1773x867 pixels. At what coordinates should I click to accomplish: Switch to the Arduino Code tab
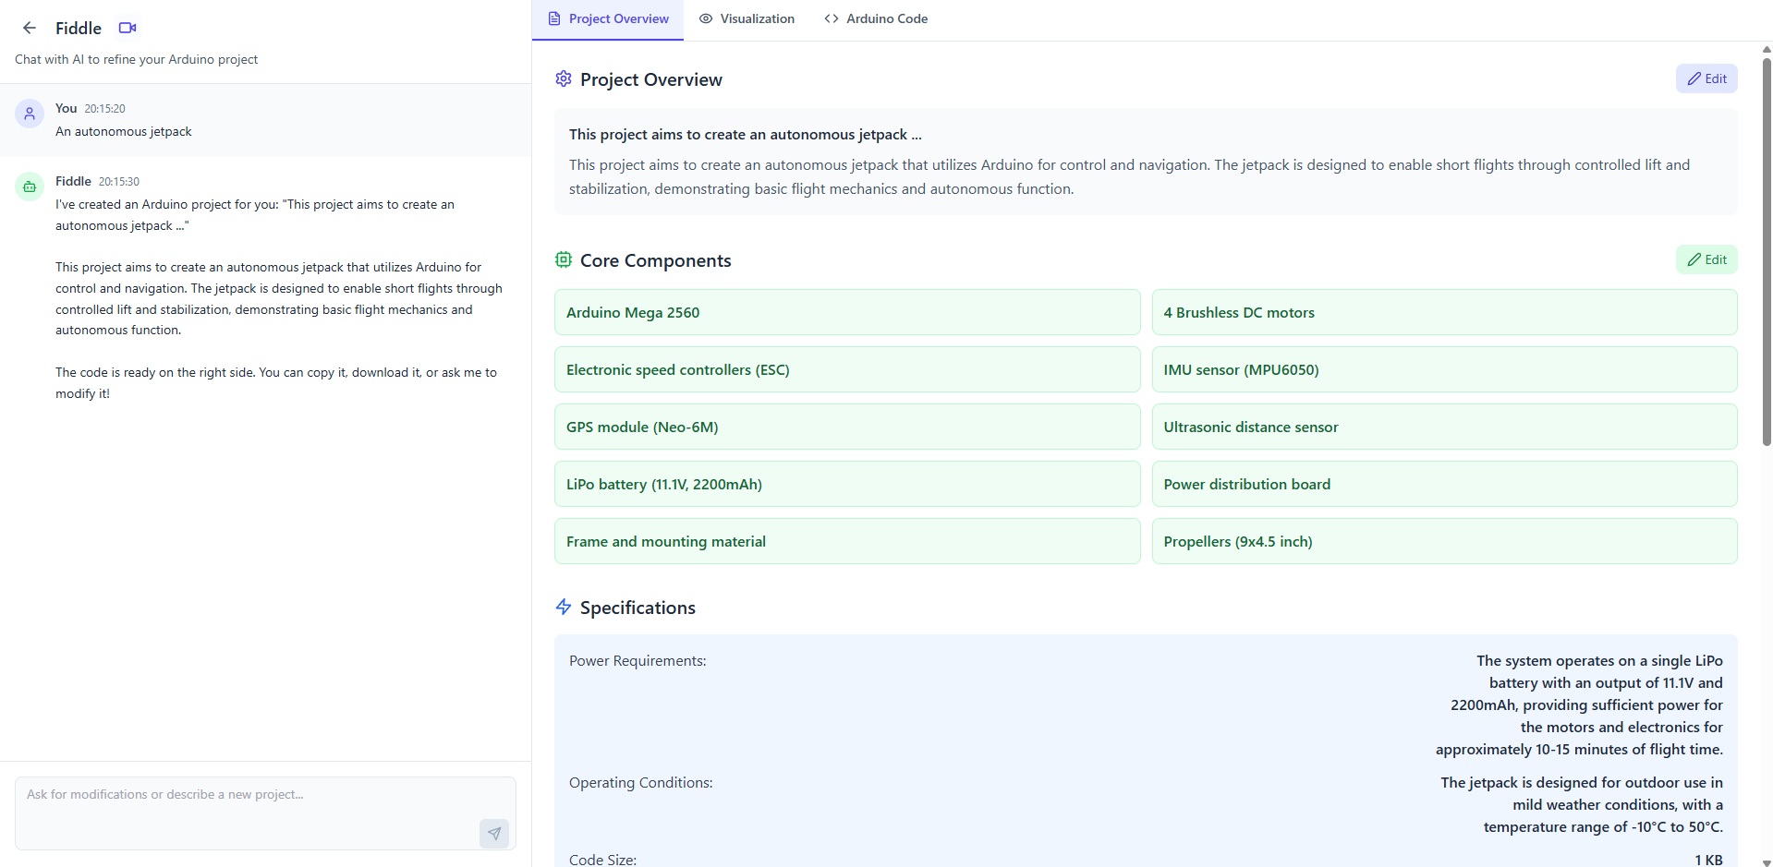tap(876, 18)
